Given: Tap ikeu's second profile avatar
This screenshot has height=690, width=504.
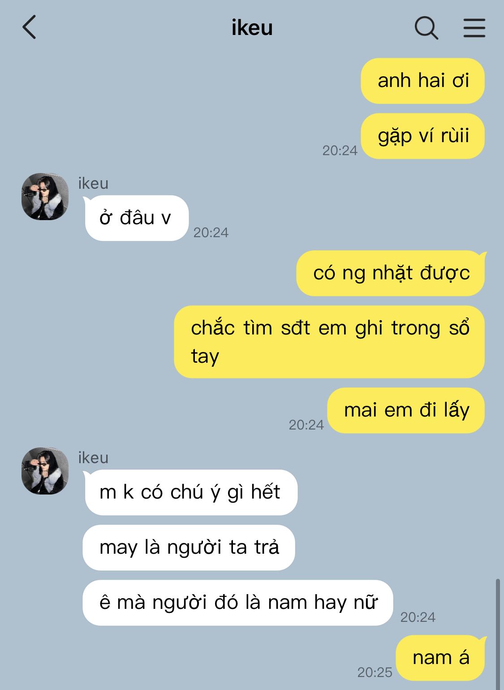Looking at the screenshot, I should [45, 471].
